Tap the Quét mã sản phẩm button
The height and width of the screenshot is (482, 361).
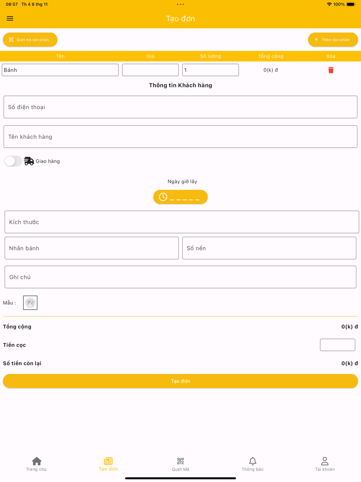[30, 40]
